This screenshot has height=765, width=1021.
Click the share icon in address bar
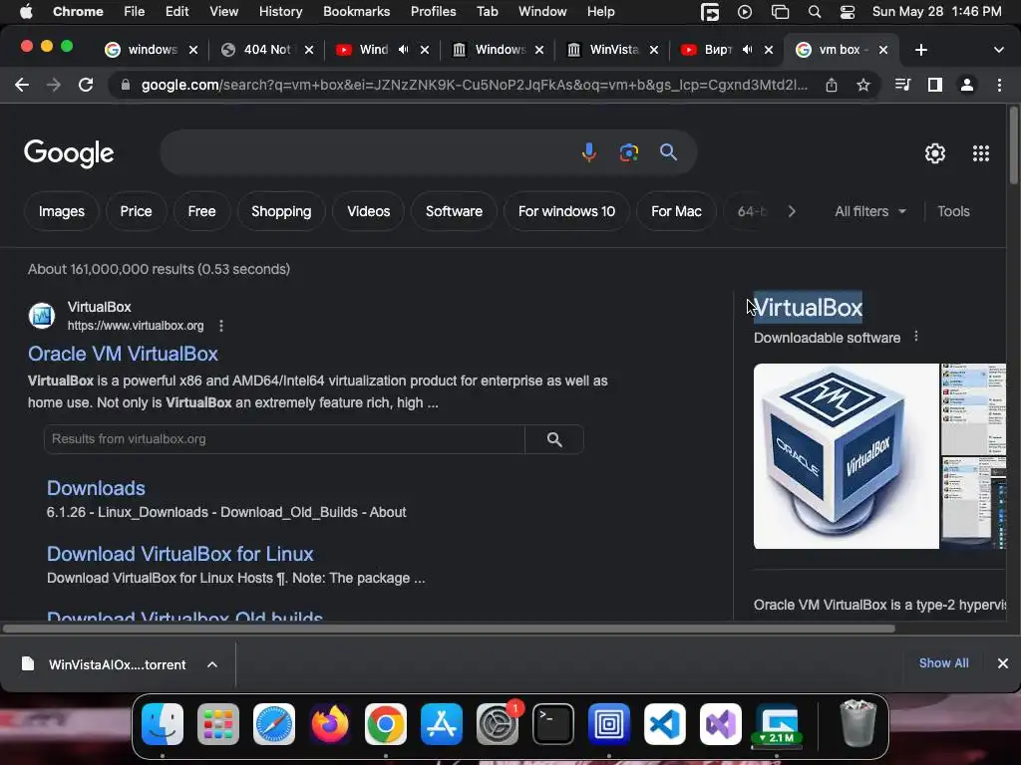point(832,85)
